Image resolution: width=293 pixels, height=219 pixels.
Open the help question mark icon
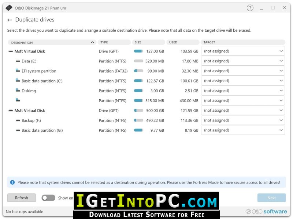click(250, 8)
